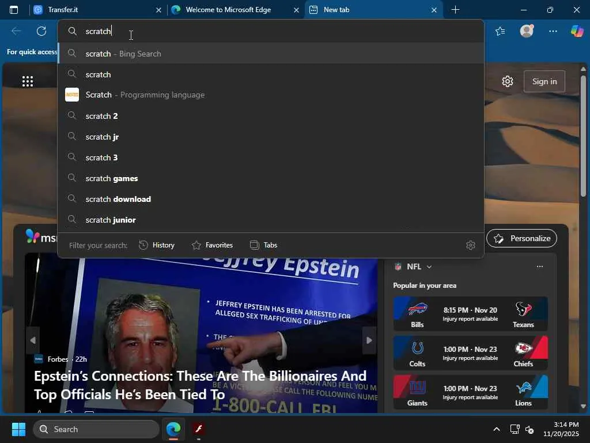Go to next news slide arrow

coord(369,340)
